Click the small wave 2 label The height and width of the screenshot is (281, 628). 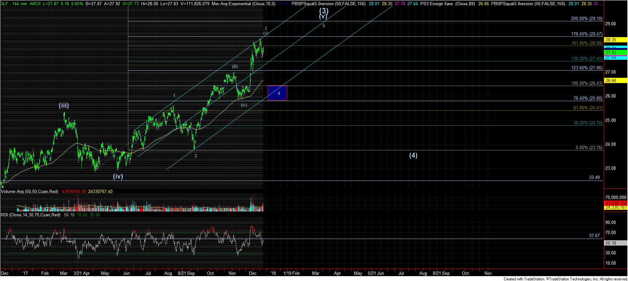(x=196, y=156)
